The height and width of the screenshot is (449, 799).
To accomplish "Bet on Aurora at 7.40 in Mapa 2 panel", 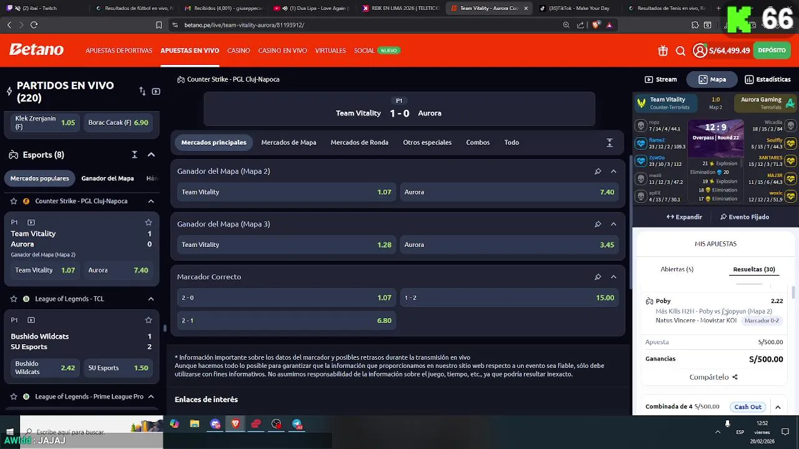I will coord(509,192).
